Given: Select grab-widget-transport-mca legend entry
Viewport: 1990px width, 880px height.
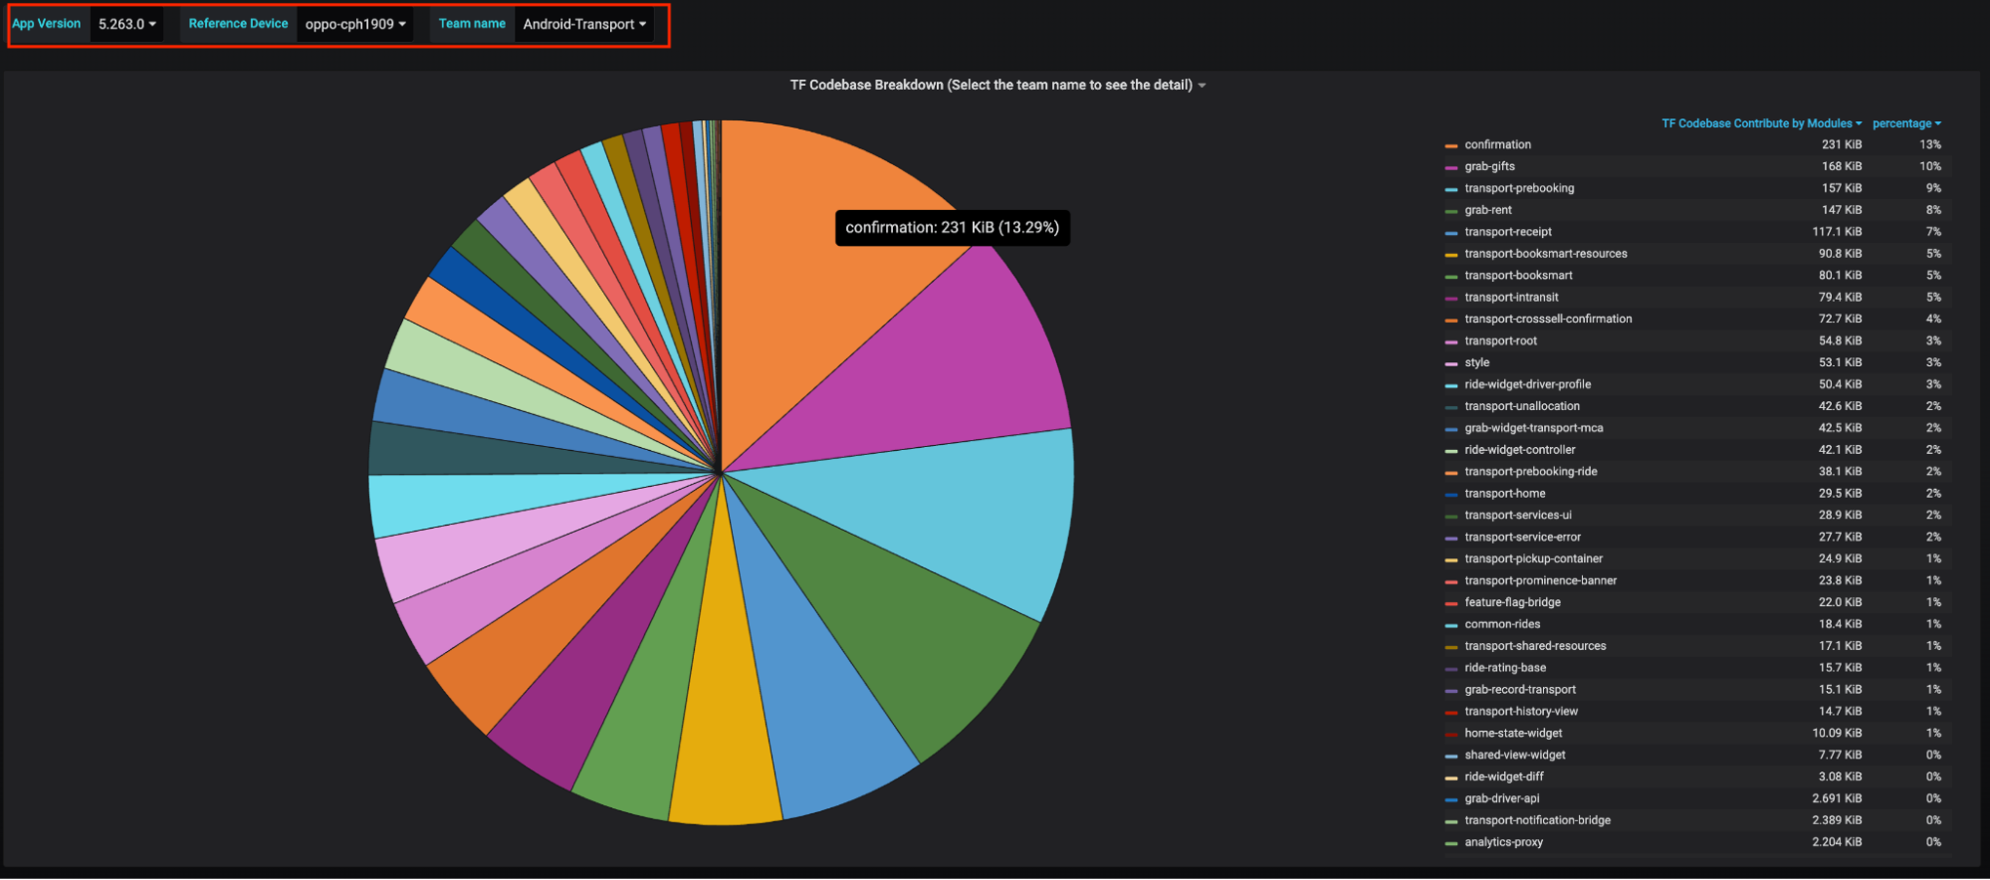Looking at the screenshot, I should pos(1533,428).
